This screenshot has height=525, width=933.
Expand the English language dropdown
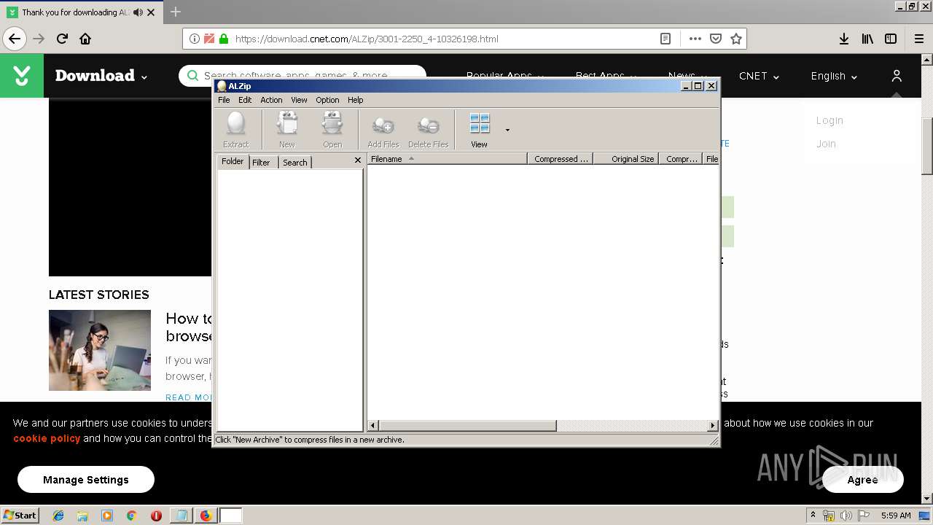tap(834, 76)
